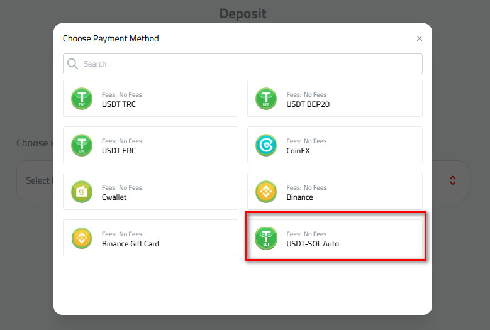Viewport: 490px width, 330px height.
Task: Click the 'Choose Payment Method' dialog title
Action: (111, 39)
